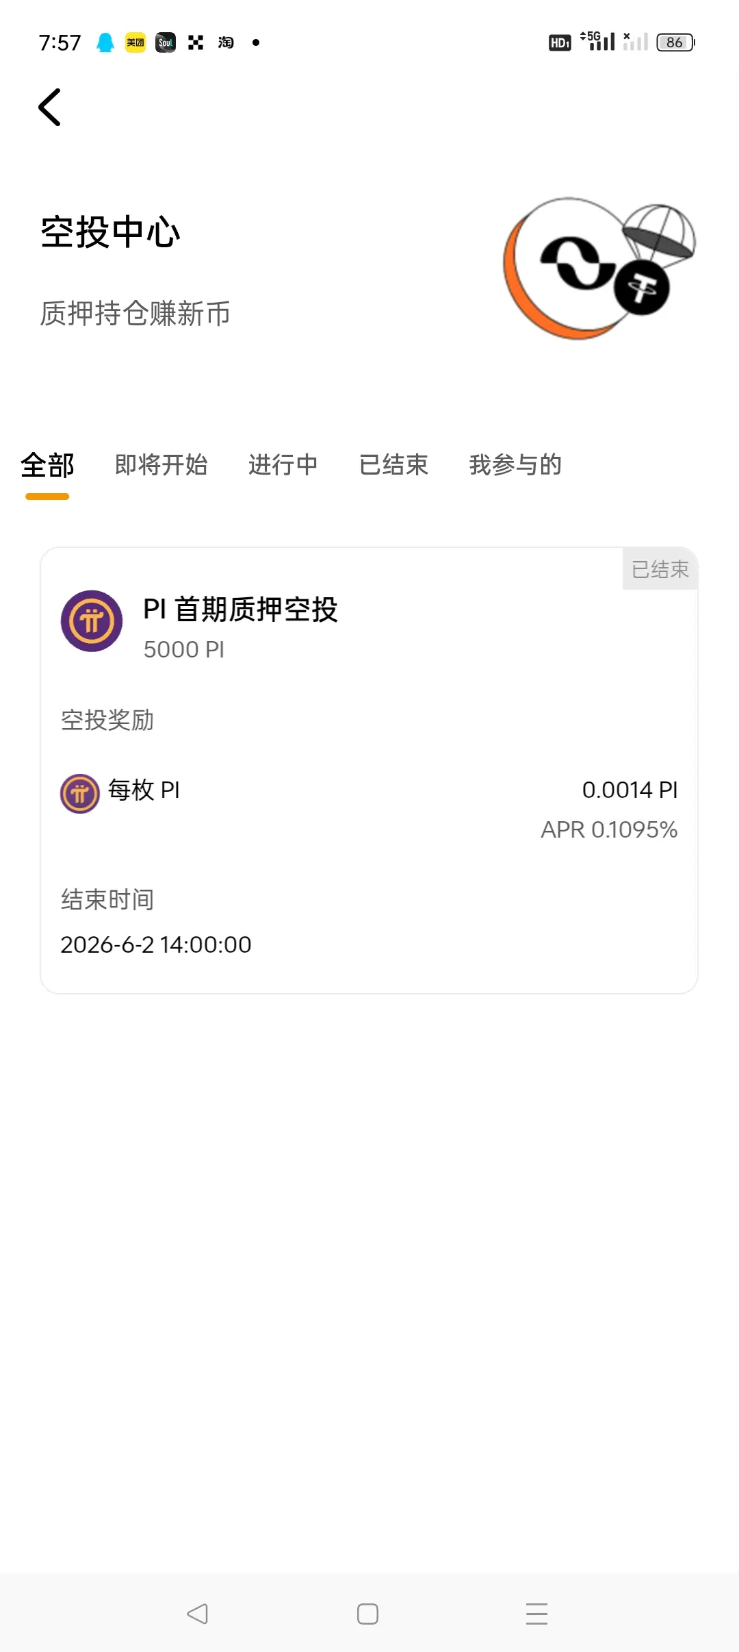Tap the end time 2026-6-2 14:00:00
Viewport: 739px width, 1652px height.
[x=156, y=945]
